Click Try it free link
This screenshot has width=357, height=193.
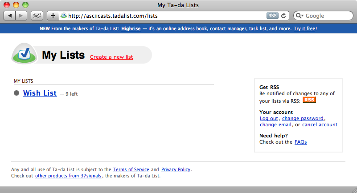304,28
